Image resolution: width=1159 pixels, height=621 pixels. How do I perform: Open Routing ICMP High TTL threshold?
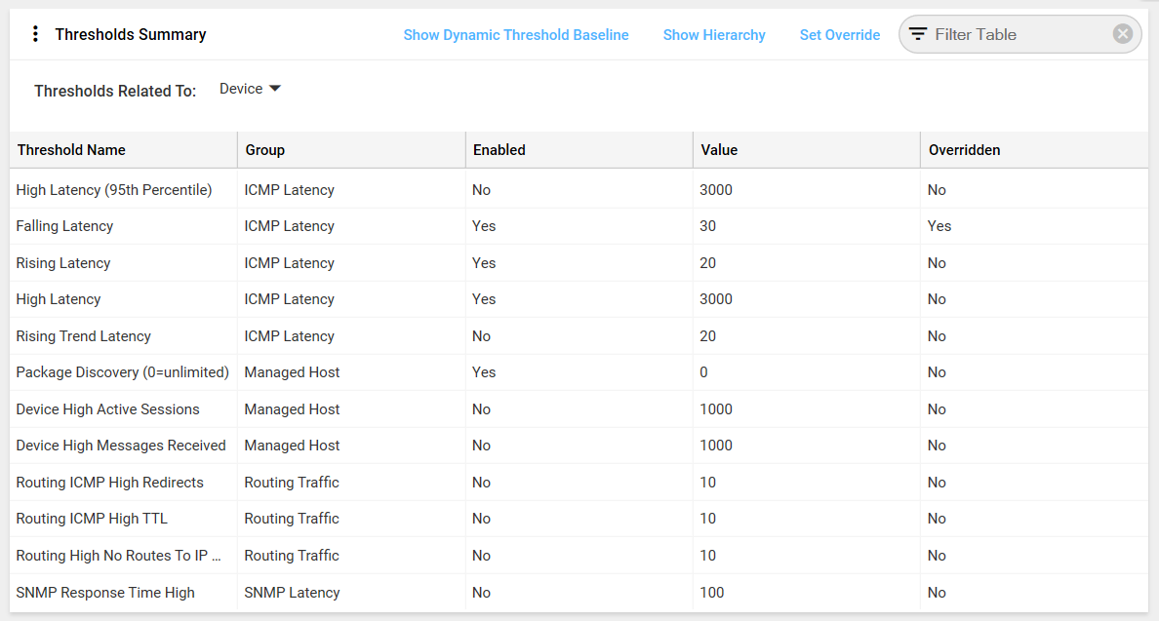pyautogui.click(x=91, y=518)
